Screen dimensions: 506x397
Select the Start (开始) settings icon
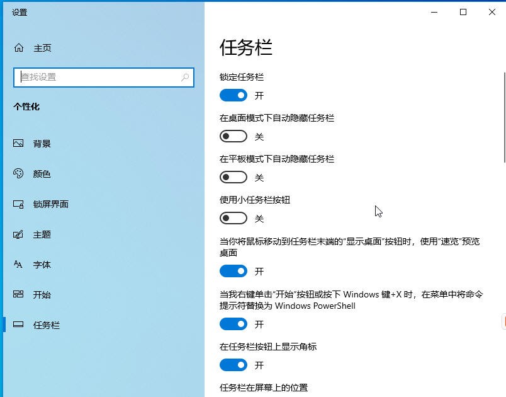click(18, 295)
